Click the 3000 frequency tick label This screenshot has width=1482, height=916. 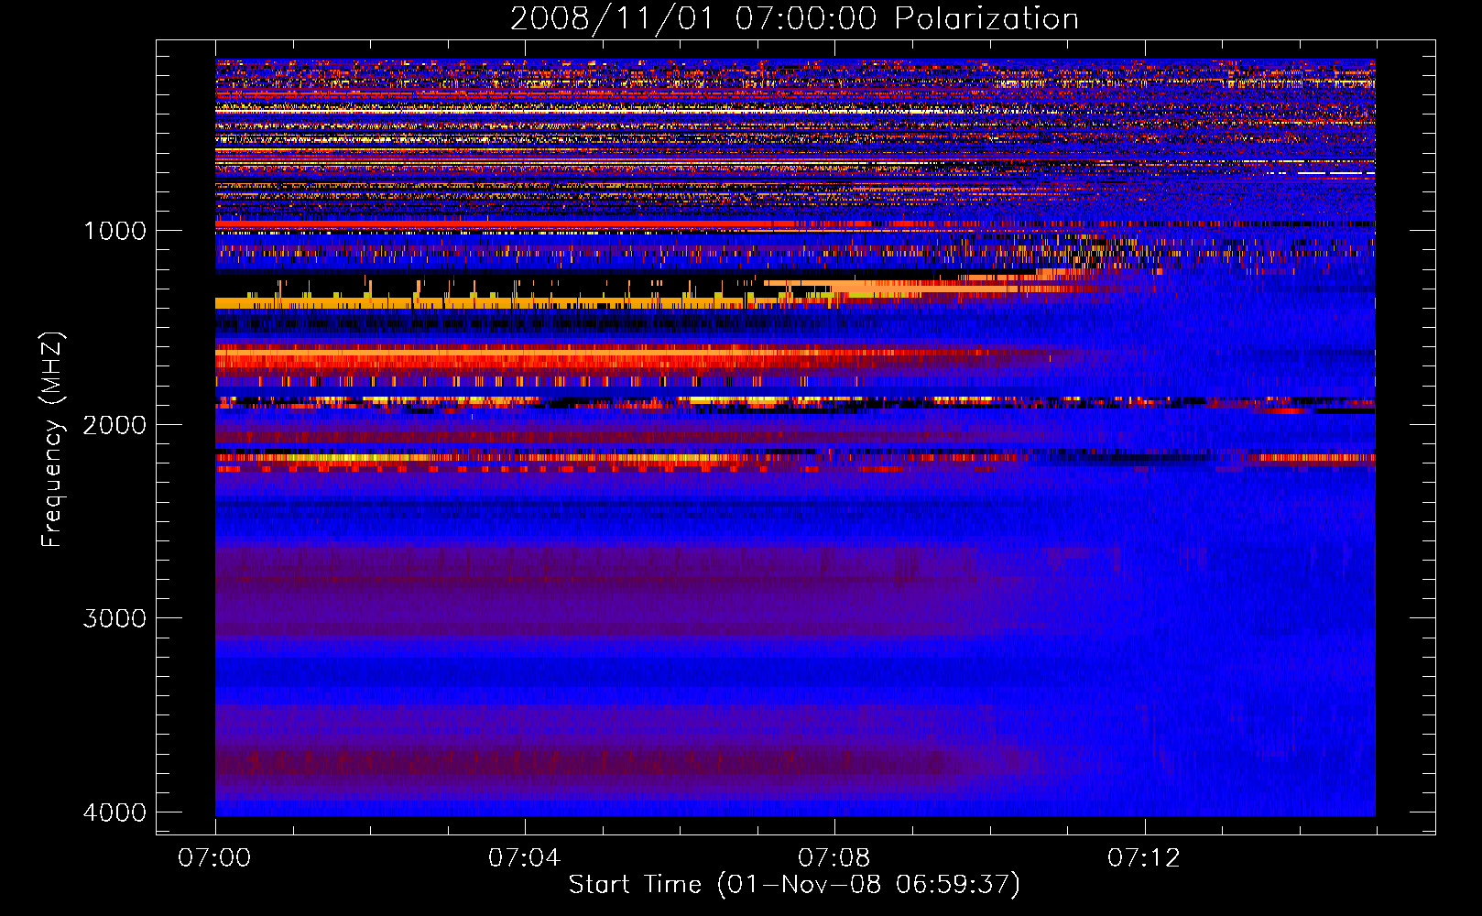[x=115, y=618]
